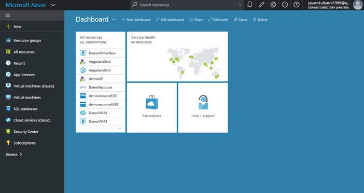Click the Recent clock icon
The image size is (364, 193).
pos(8,63)
